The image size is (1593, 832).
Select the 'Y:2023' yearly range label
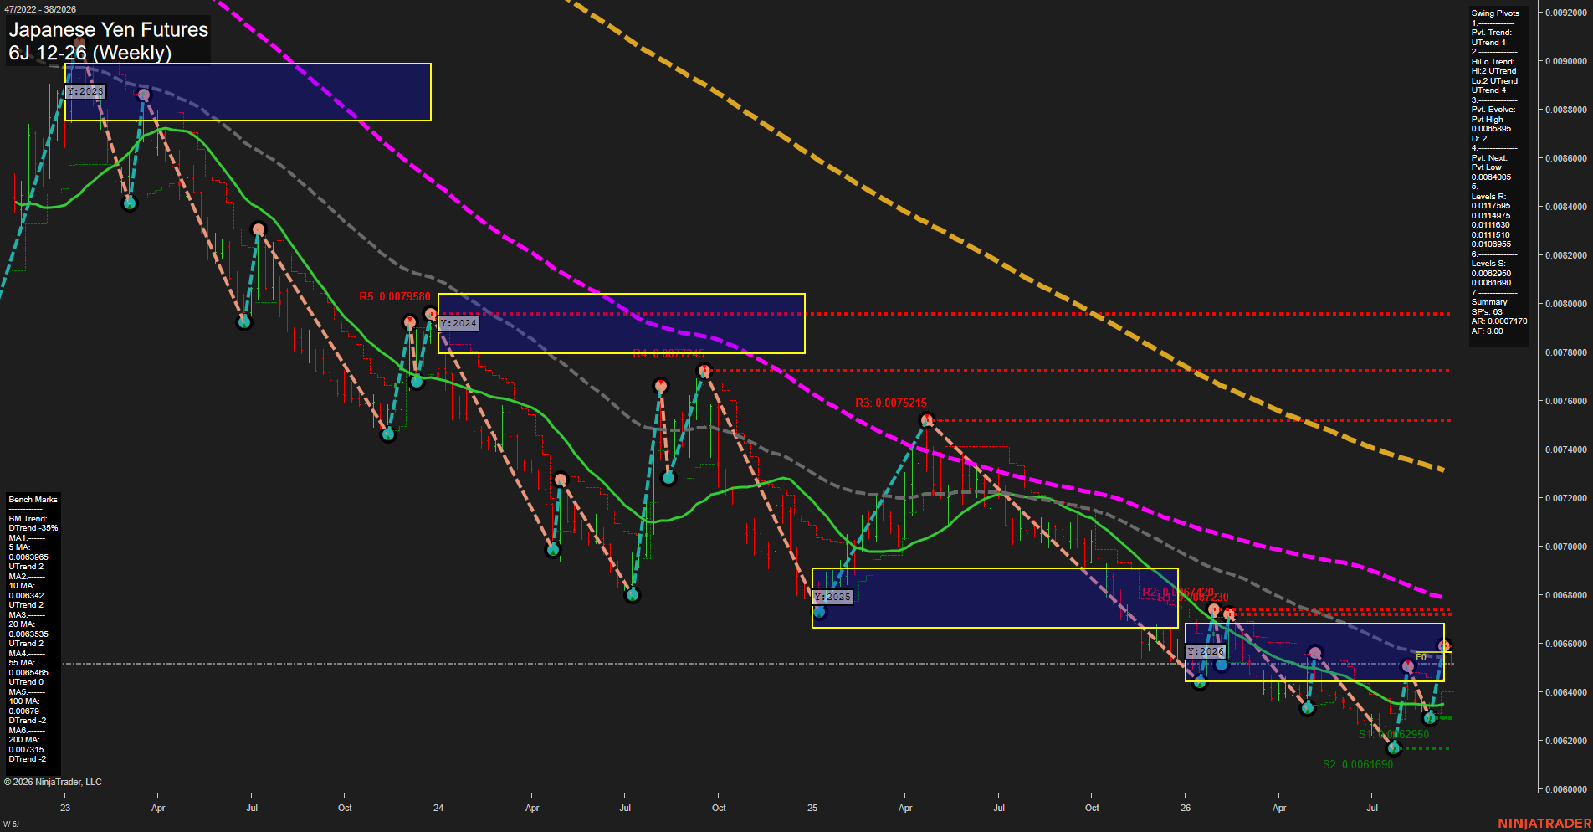(x=85, y=91)
